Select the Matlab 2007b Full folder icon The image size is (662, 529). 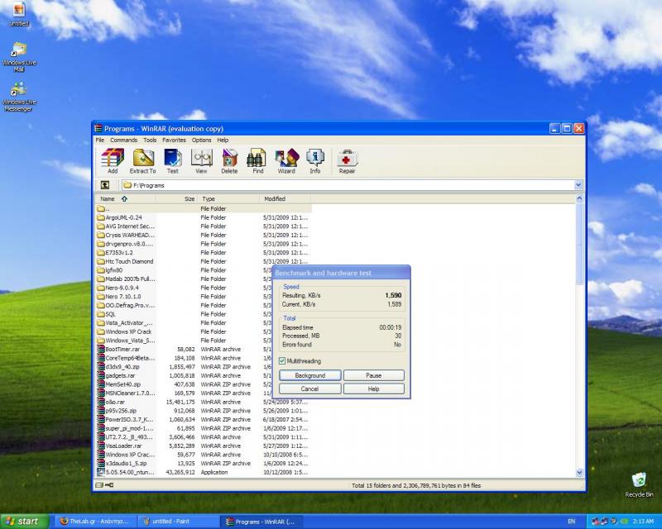pyautogui.click(x=100, y=279)
